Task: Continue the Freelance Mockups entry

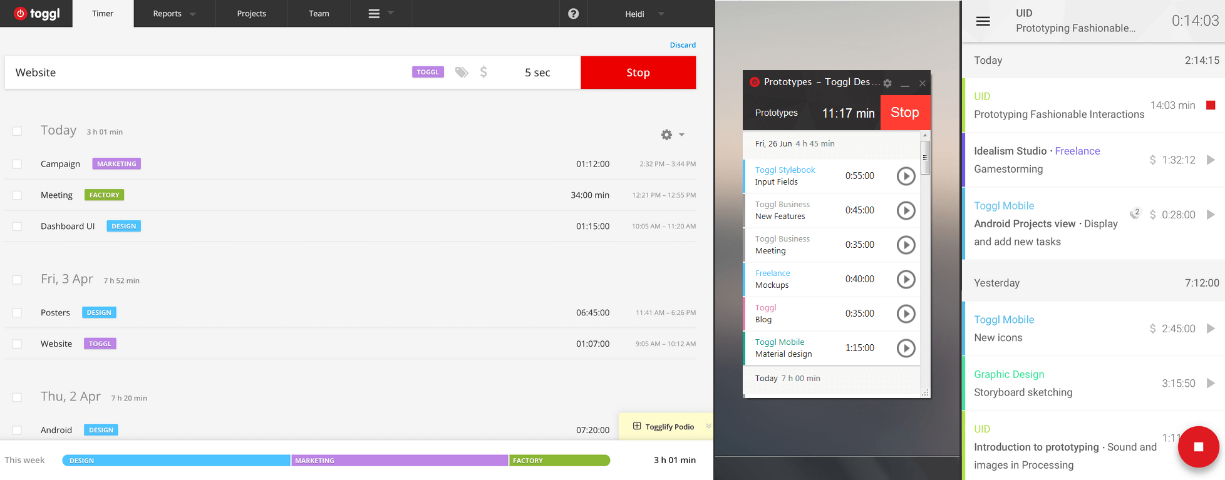Action: click(906, 280)
